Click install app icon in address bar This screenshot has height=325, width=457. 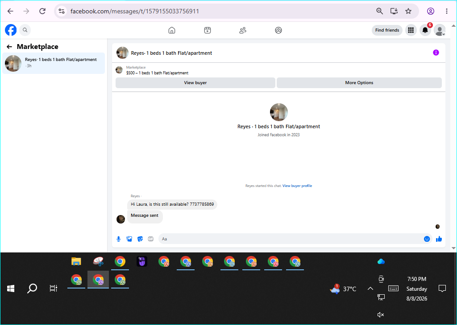(394, 11)
